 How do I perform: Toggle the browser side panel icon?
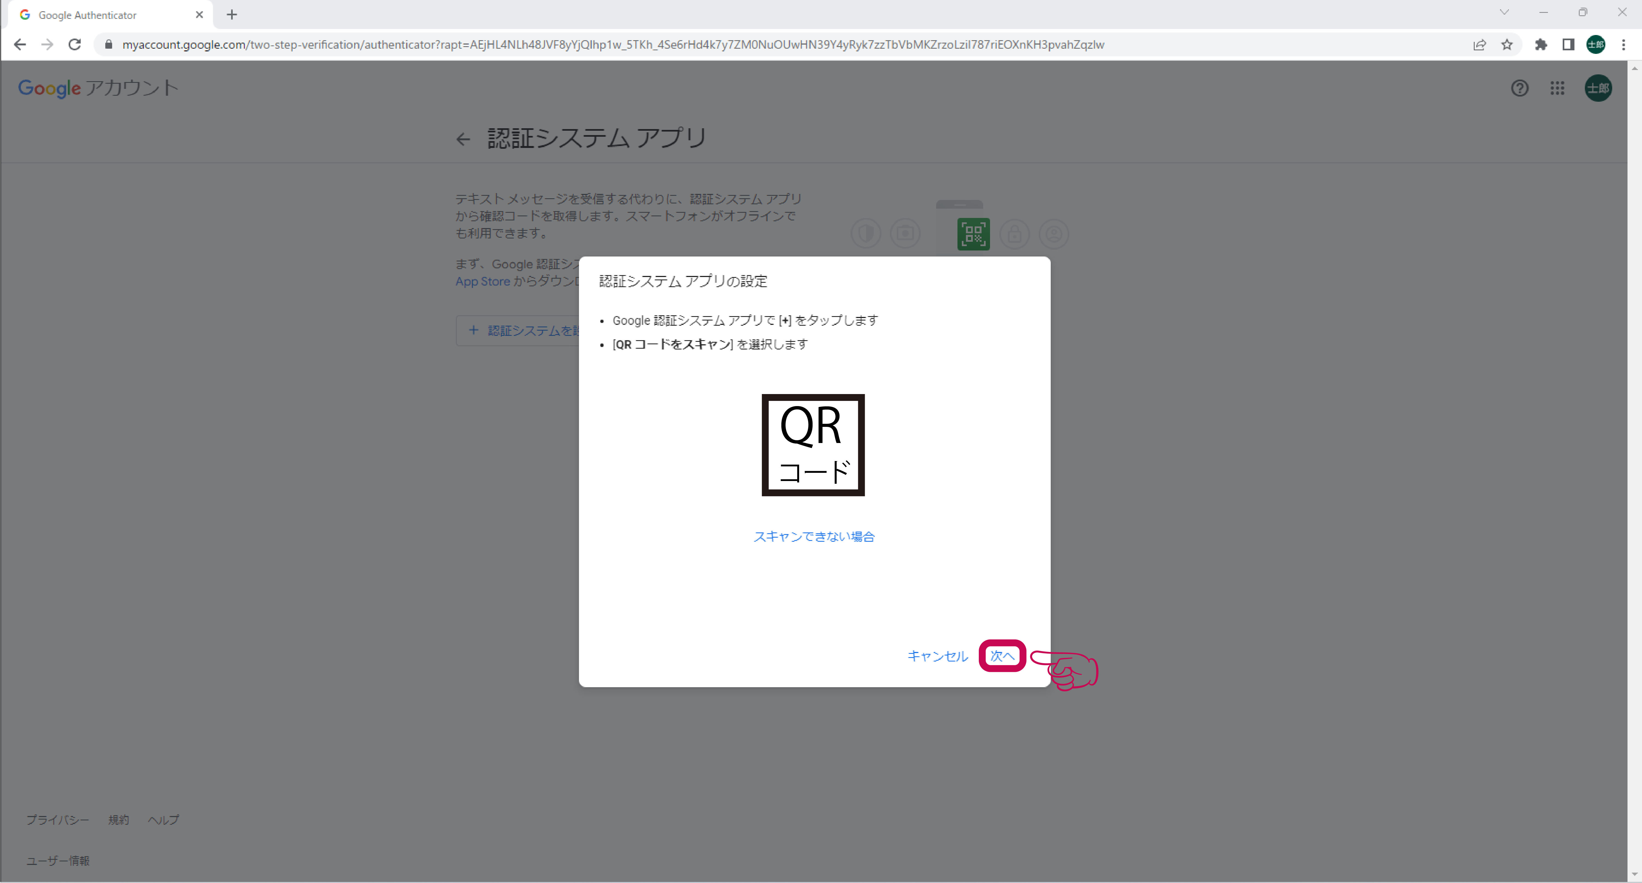(1568, 44)
